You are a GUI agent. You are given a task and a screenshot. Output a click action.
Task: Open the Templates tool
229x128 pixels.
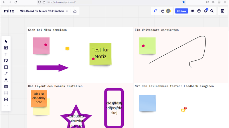click(6, 48)
